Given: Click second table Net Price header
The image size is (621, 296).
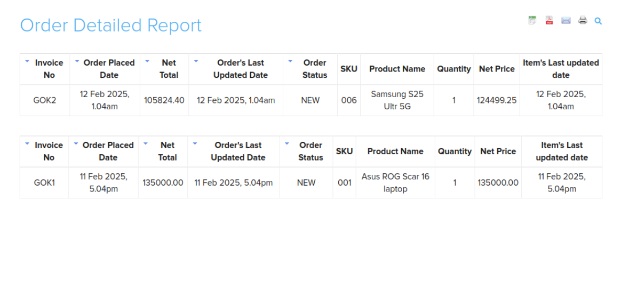Looking at the screenshot, I should 498,151.
